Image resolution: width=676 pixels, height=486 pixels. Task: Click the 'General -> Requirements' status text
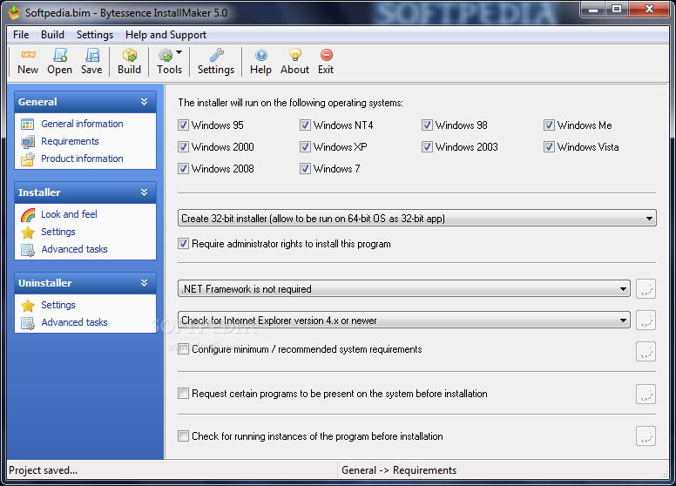[x=399, y=470]
